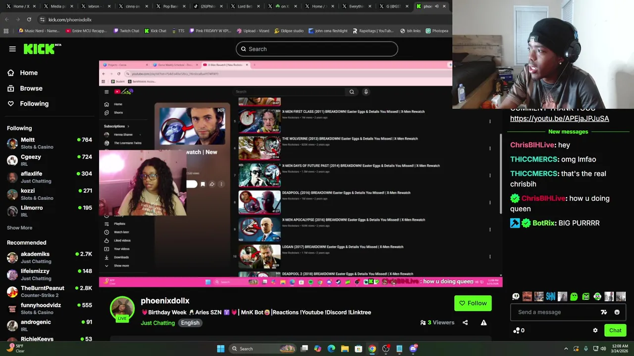Open File Explorer from the taskbar
This screenshot has width=634, height=356.
point(345,349)
